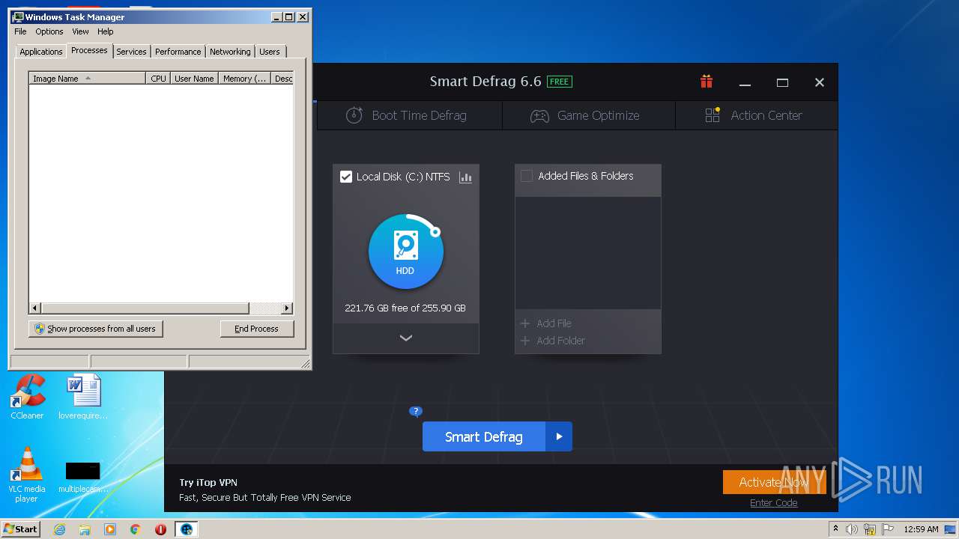Sort by the Memory column header

click(244, 78)
